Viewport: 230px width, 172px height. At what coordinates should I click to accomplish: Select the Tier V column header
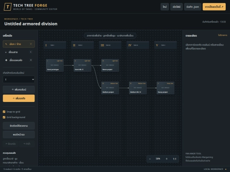(x=165, y=45)
